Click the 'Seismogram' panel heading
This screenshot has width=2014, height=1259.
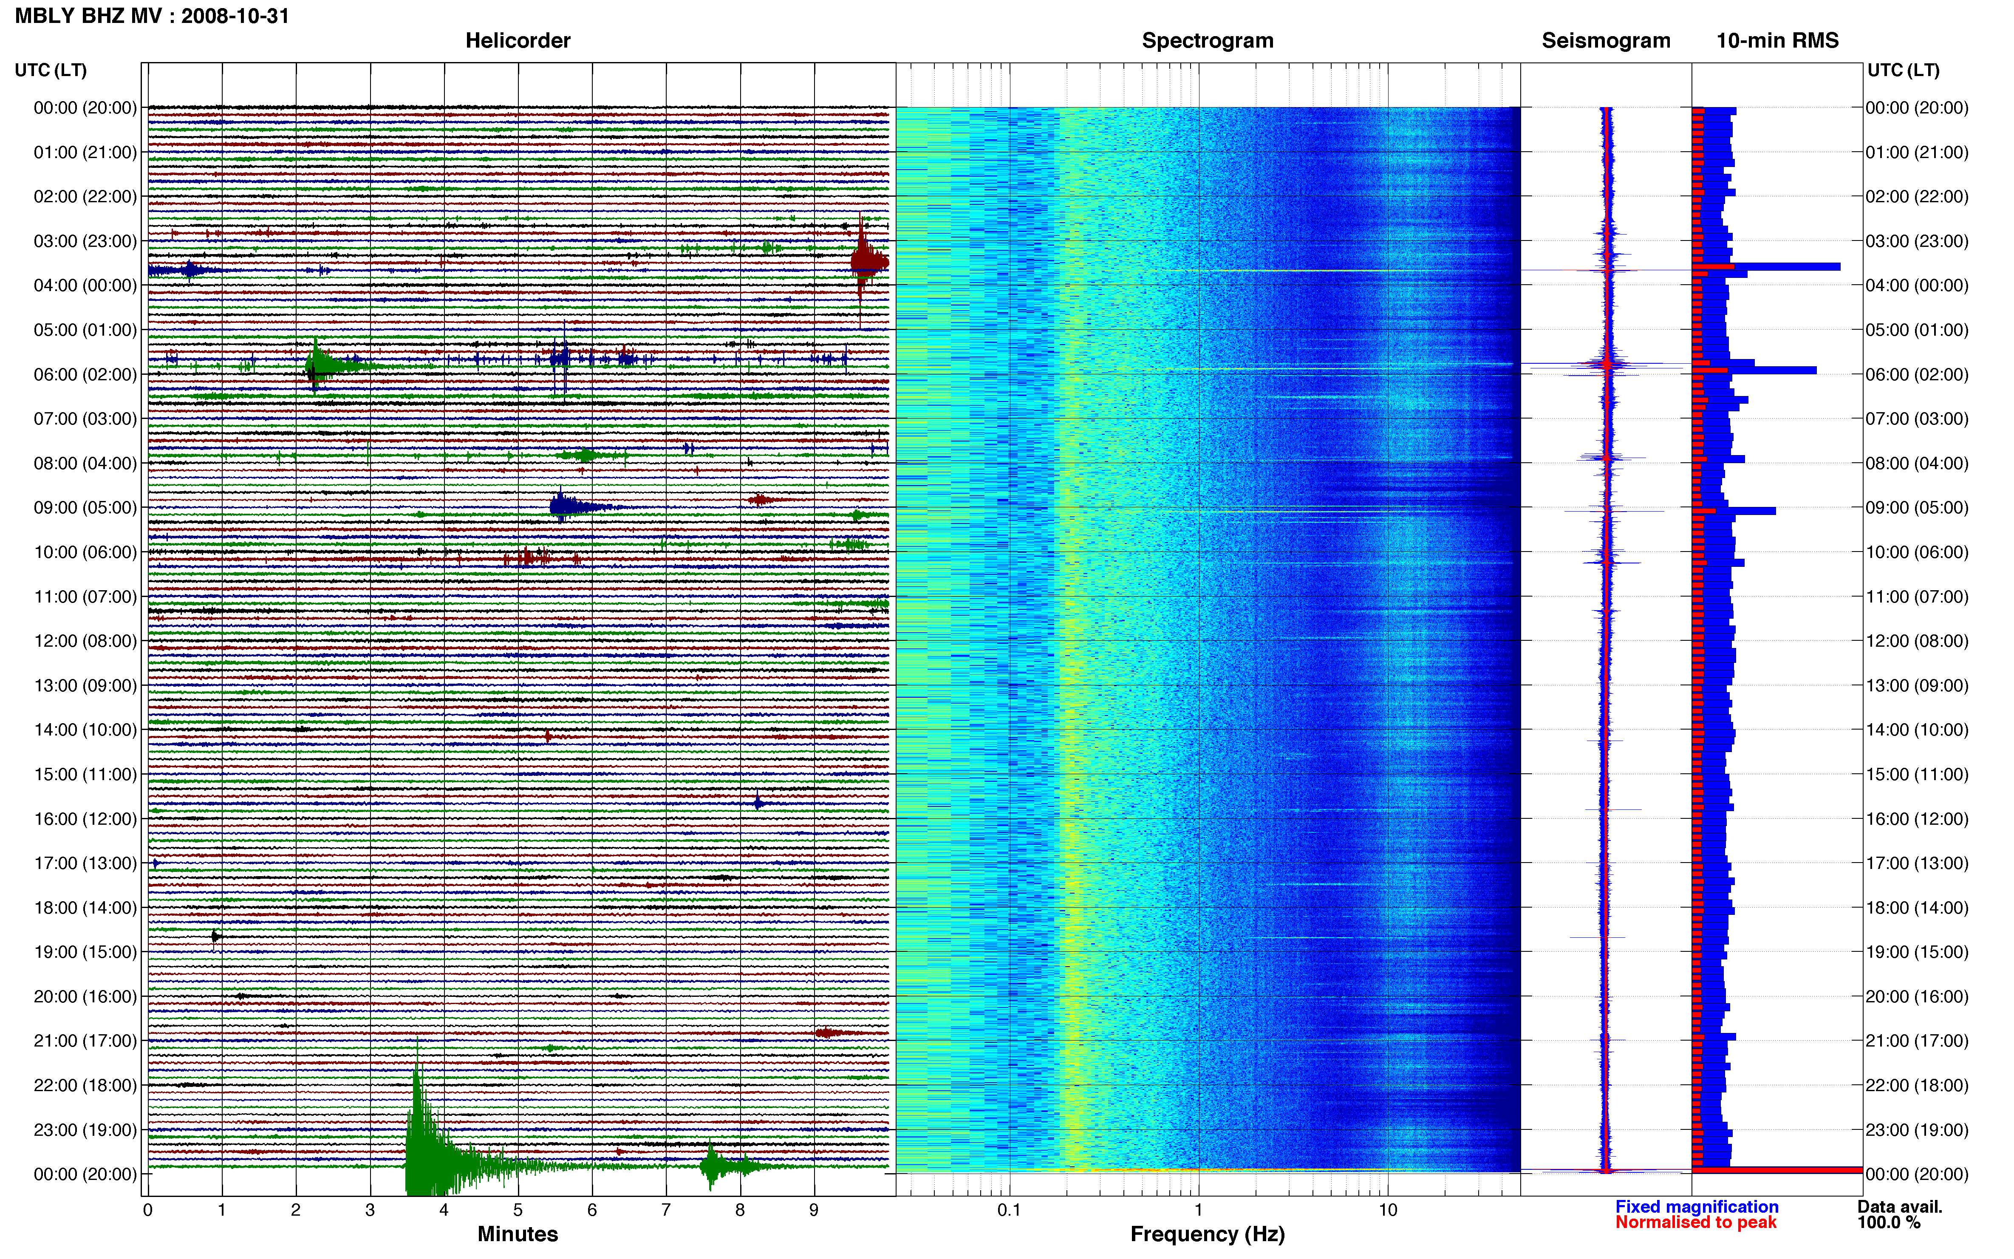(1606, 41)
